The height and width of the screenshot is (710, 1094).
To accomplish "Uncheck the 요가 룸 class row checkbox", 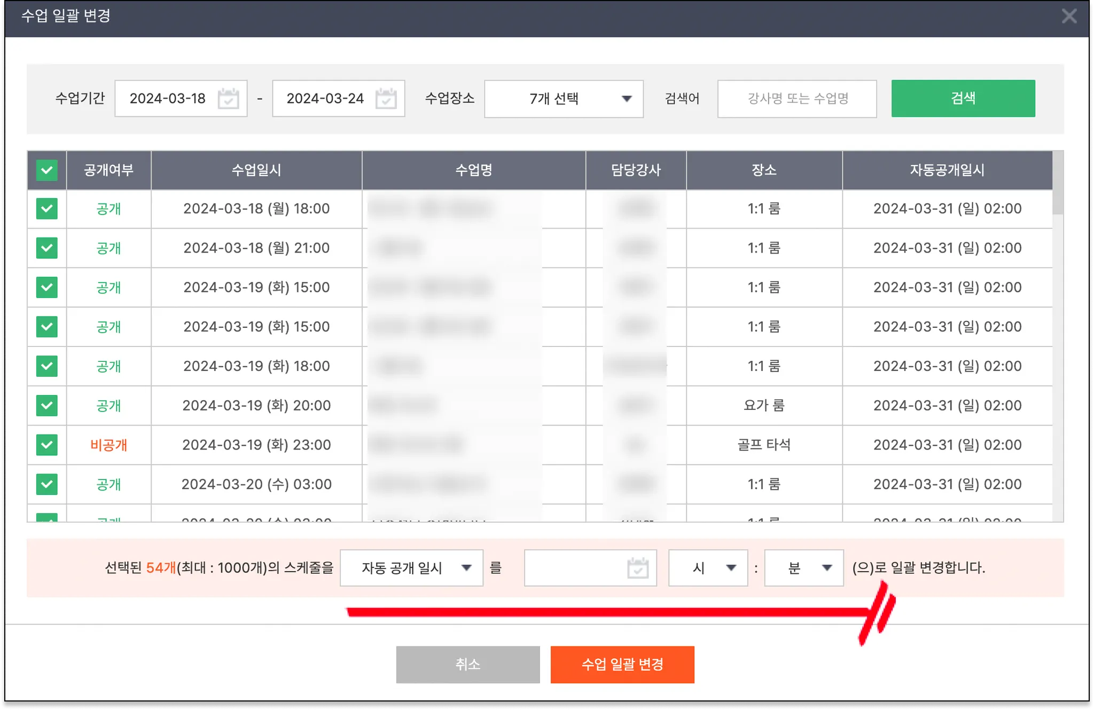I will [x=47, y=406].
